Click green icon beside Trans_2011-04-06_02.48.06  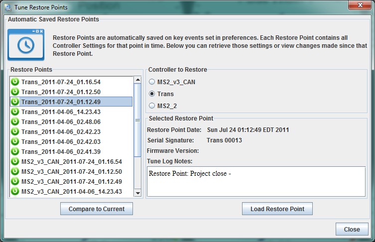[x=15, y=121]
